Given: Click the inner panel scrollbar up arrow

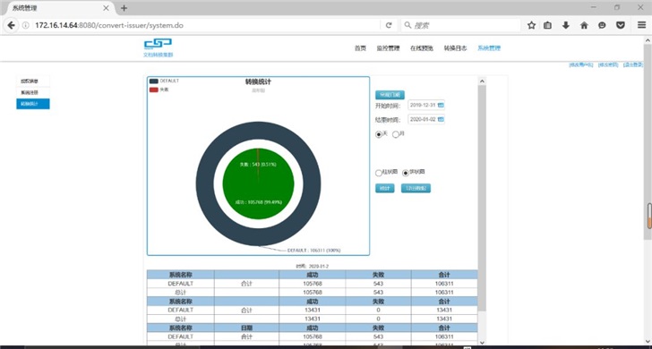Looking at the screenshot, I should tap(482, 81).
